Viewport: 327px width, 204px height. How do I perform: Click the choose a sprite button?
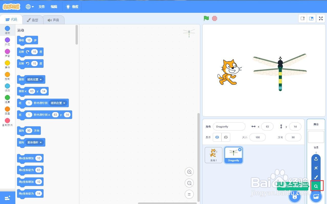point(294,197)
